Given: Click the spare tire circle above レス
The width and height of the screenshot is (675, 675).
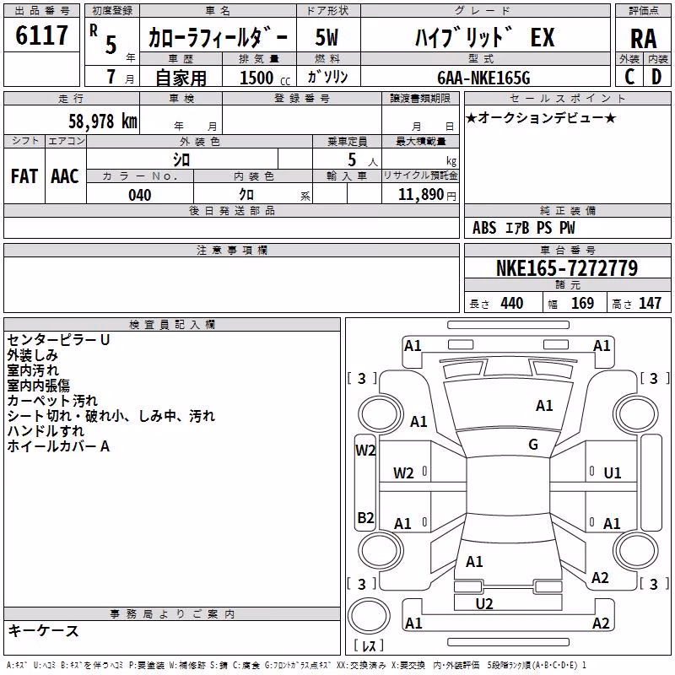Looking at the screenshot, I should pos(369,616).
